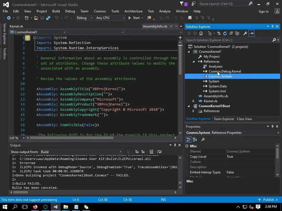Click the Collapse All icon in Solution Explorer
This screenshot has height=211, width=282.
231,33
